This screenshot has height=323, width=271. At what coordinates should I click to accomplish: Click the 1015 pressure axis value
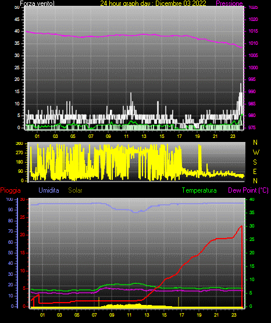(253, 31)
